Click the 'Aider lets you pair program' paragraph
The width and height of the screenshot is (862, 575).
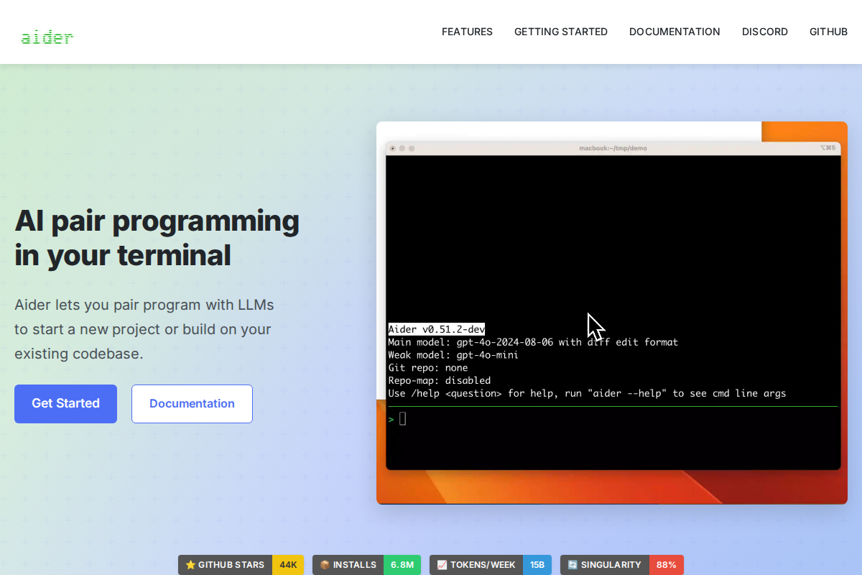click(x=144, y=329)
